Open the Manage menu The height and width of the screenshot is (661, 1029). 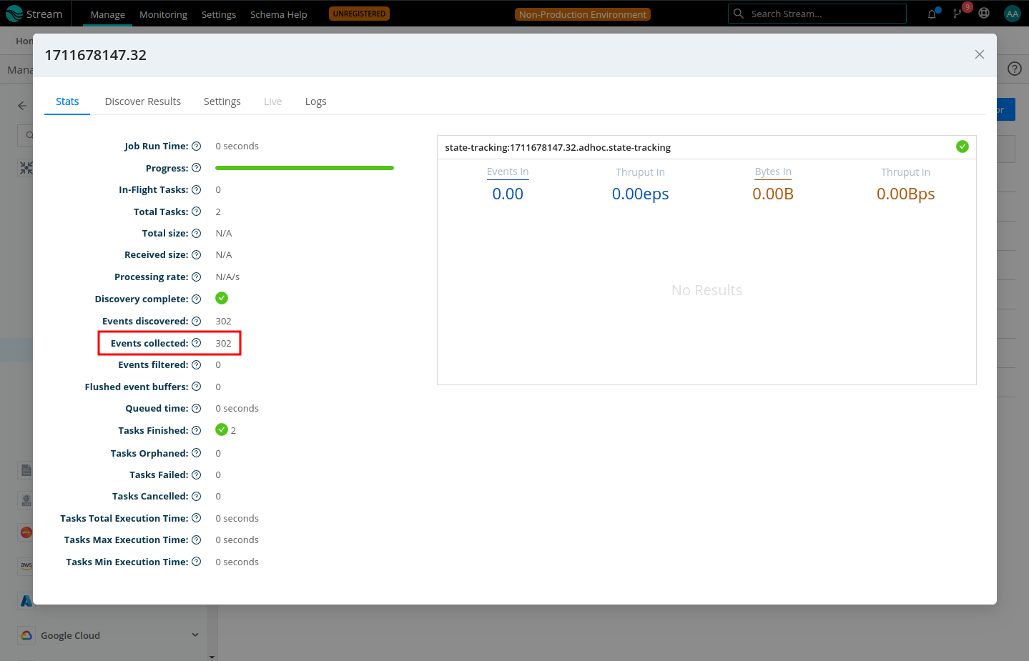tap(107, 14)
